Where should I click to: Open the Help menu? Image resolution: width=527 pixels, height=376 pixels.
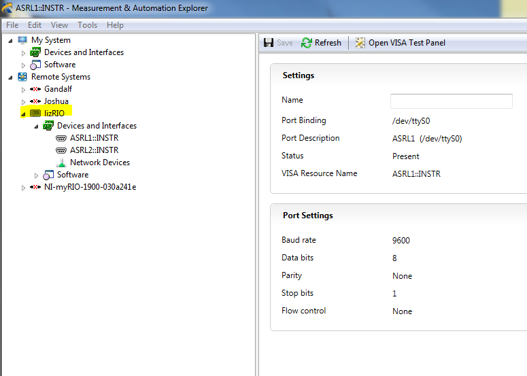coord(115,25)
